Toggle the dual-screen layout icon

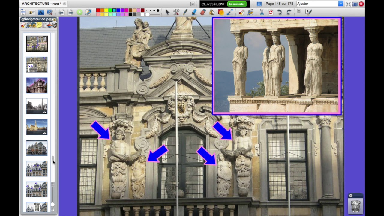tap(355, 4)
